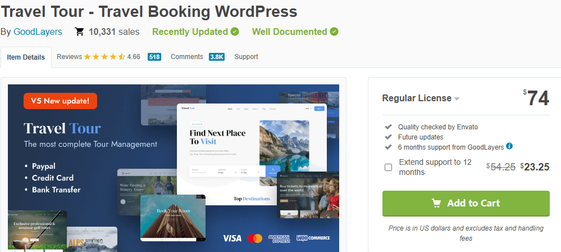This screenshot has width=561, height=252.
Task: Click the Mastercard logo in preview image
Action: click(255, 238)
